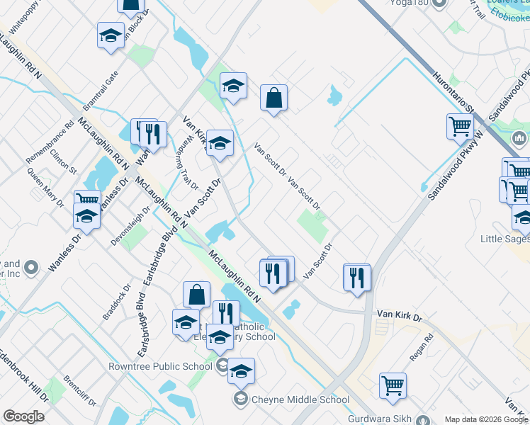The width and height of the screenshot is (530, 425).
Task: Open the school marker beside the Van Kirk label
Action: 220,144
